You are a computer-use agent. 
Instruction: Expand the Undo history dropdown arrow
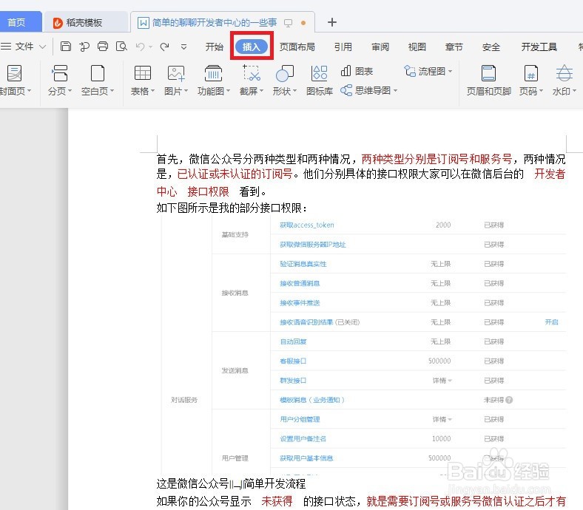(x=151, y=47)
